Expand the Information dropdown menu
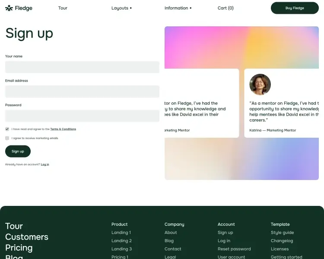This screenshot has height=259, width=324. [x=178, y=8]
